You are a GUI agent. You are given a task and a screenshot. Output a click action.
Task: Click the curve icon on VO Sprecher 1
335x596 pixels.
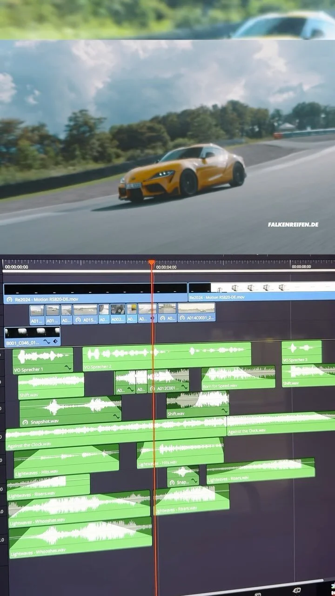[68, 368]
